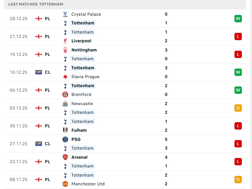Click the Nottingham Forest crest icon

tap(65, 50)
